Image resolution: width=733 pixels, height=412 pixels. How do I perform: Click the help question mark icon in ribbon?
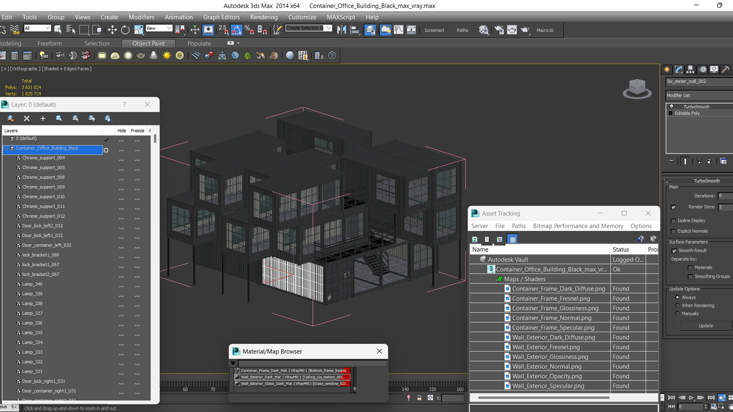(x=332, y=56)
